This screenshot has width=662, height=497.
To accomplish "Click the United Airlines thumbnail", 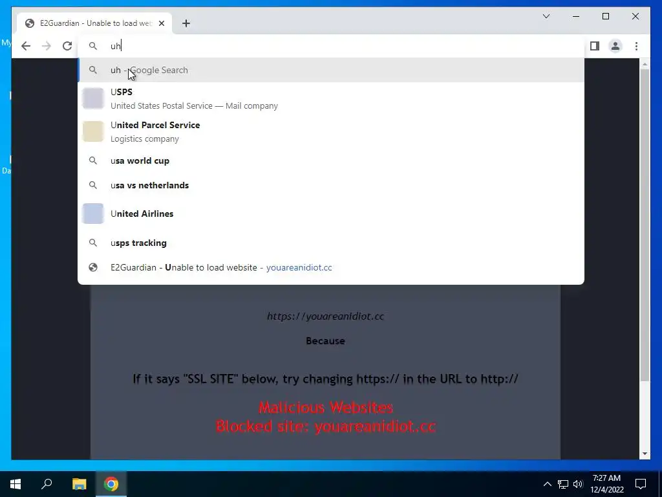I will click(x=93, y=214).
